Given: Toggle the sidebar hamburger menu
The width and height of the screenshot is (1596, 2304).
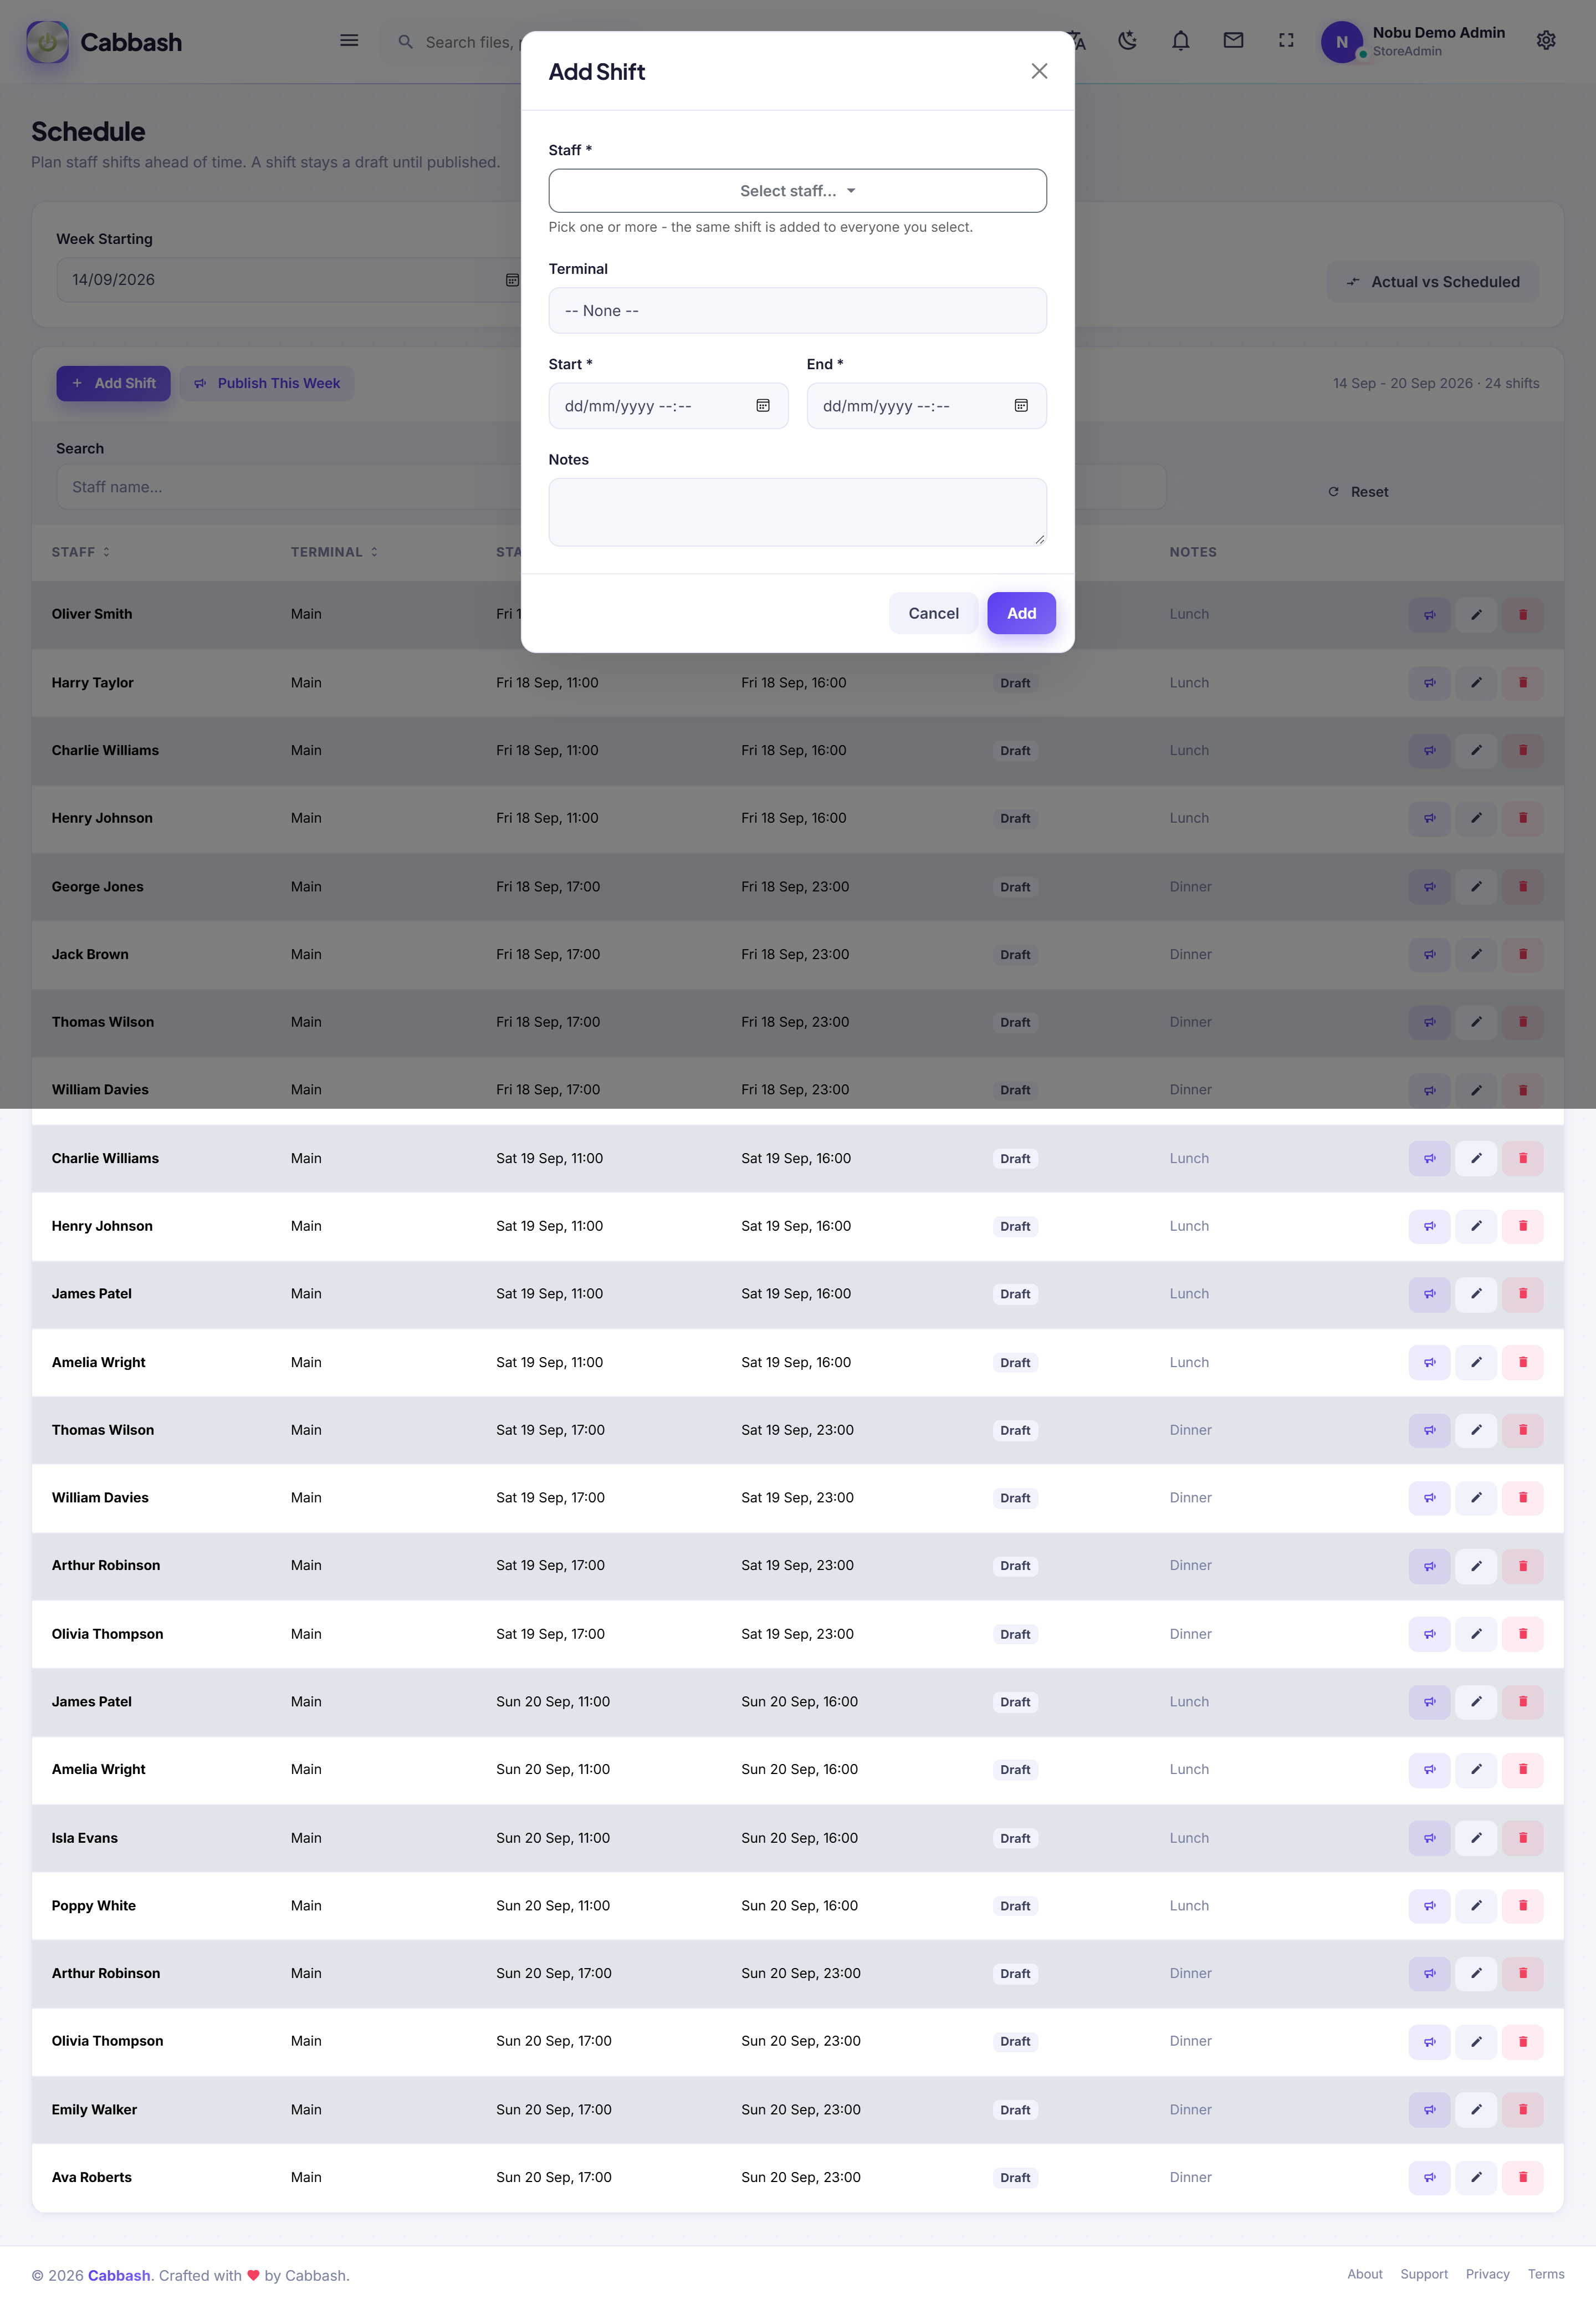Looking at the screenshot, I should 349,41.
